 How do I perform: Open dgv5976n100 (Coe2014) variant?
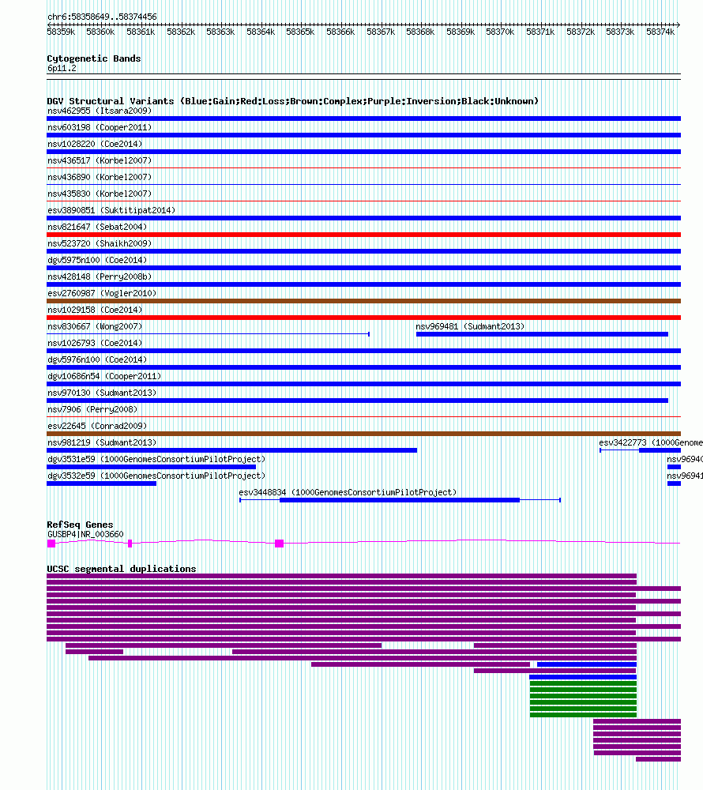[x=97, y=360]
